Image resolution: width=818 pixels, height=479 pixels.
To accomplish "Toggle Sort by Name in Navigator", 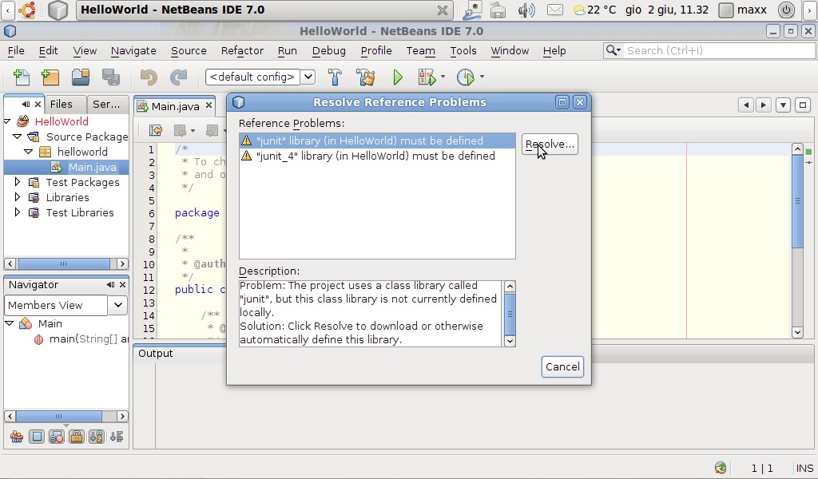I will pos(97,437).
